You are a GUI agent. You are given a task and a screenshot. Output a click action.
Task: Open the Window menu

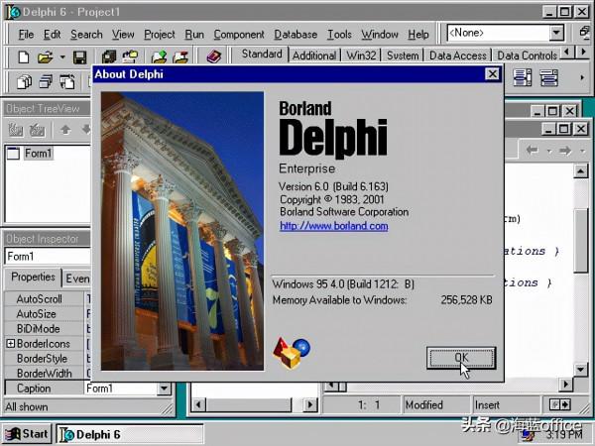click(380, 35)
